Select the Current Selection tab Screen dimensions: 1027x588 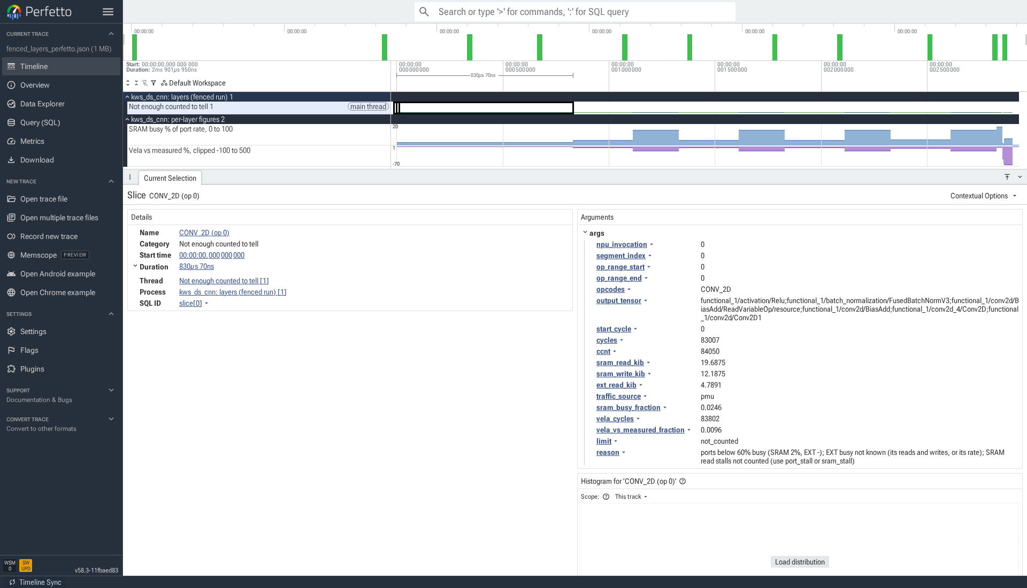[170, 178]
